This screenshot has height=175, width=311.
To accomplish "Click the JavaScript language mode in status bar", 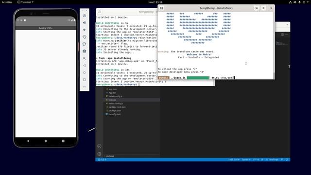I will coord(272,160).
